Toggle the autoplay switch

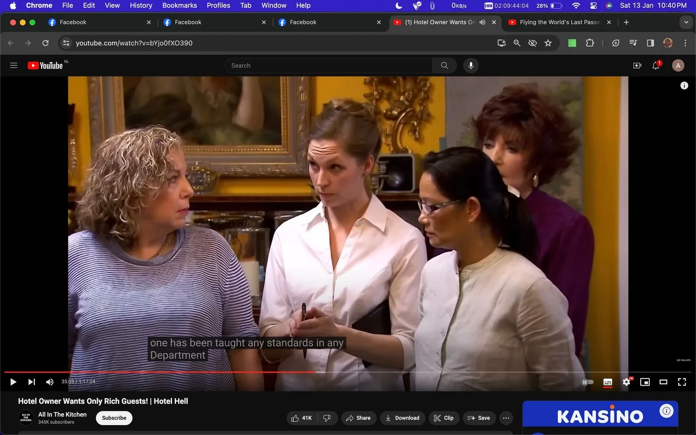click(587, 382)
